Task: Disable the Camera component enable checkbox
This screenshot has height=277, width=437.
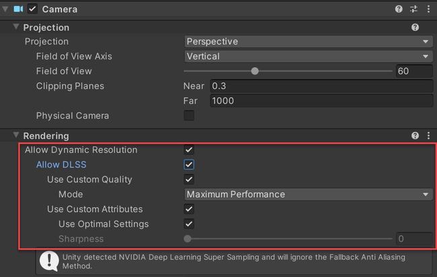Action: pyautogui.click(x=33, y=9)
